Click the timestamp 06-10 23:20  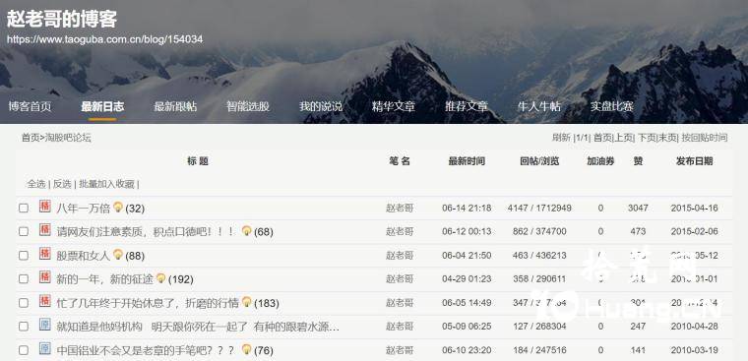click(467, 350)
